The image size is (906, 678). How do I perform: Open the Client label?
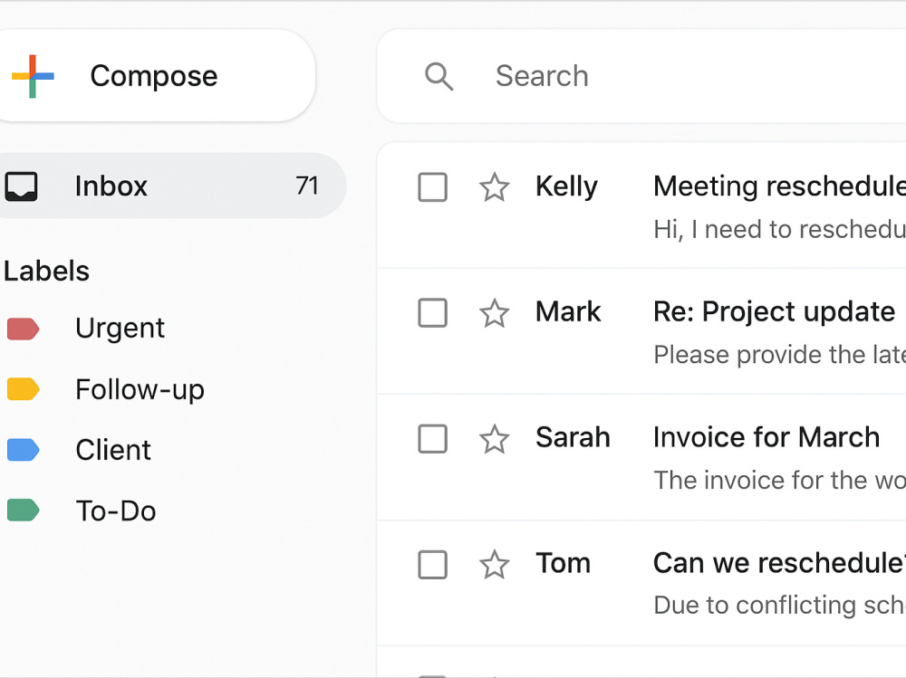point(113,450)
